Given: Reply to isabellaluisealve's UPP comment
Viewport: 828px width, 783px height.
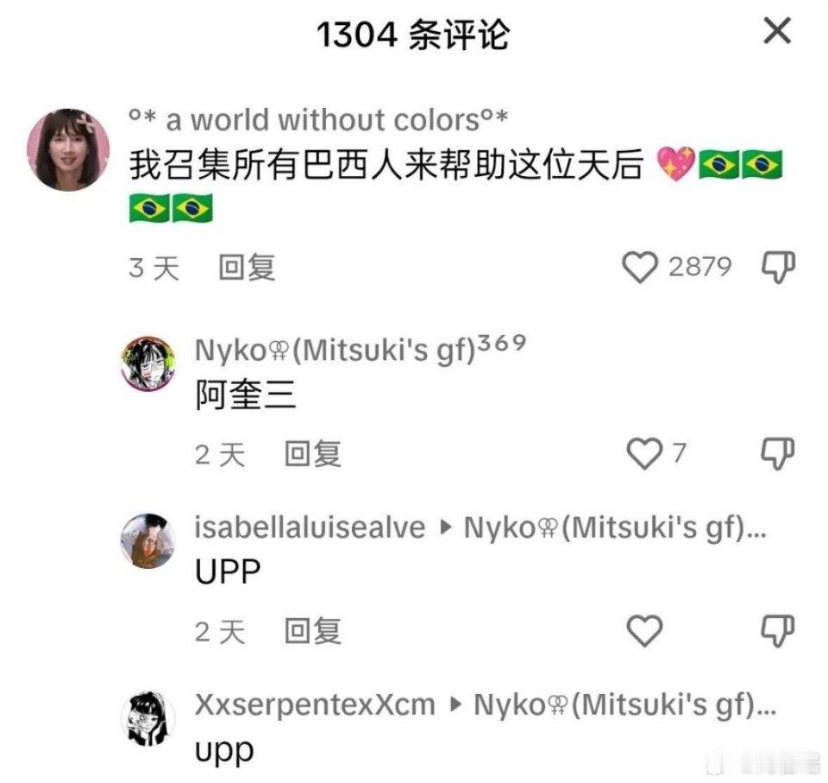Looking at the screenshot, I should [x=312, y=631].
